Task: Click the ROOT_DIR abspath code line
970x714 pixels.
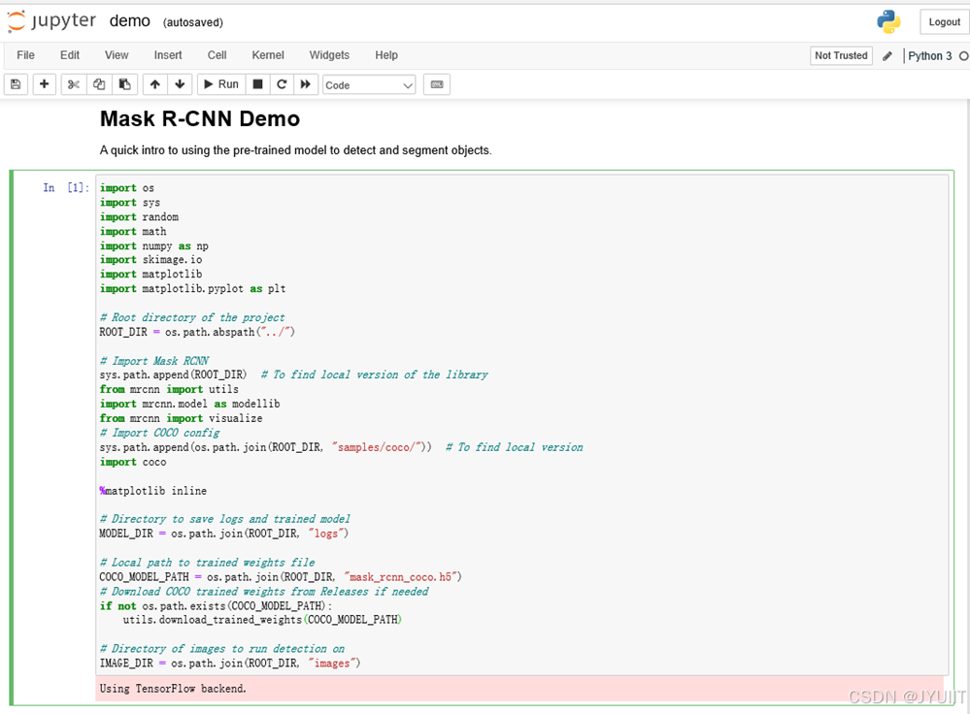Action: click(197, 332)
